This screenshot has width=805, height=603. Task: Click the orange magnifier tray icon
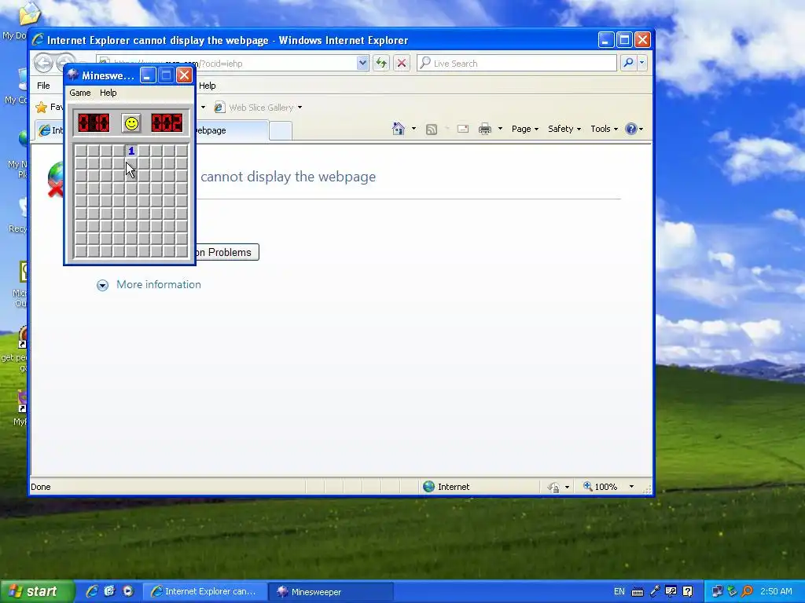click(x=748, y=592)
